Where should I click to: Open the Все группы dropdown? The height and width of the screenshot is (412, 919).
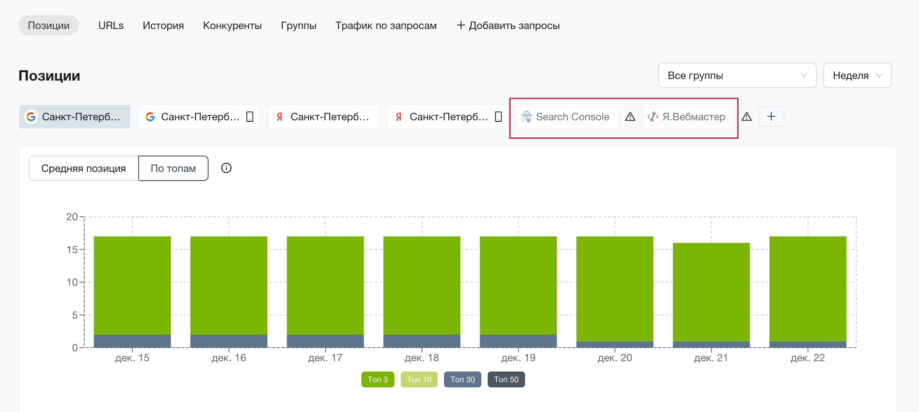pyautogui.click(x=736, y=75)
